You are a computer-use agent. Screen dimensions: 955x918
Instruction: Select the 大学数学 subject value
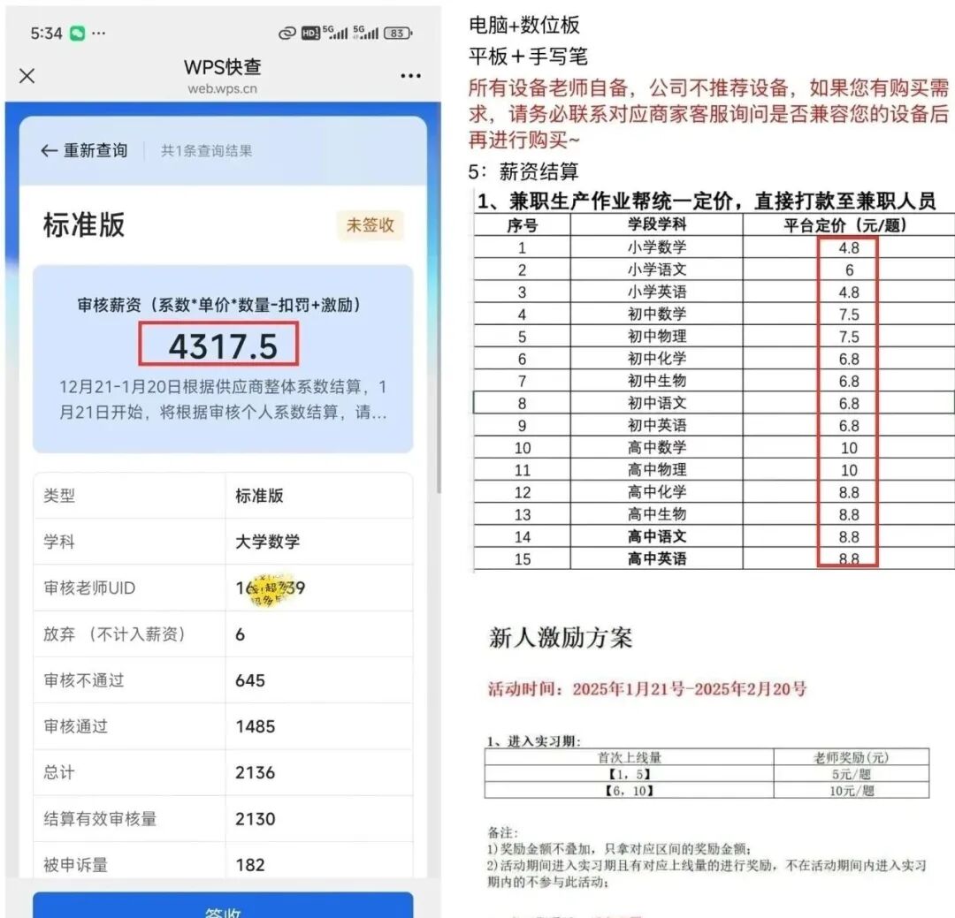click(x=267, y=542)
